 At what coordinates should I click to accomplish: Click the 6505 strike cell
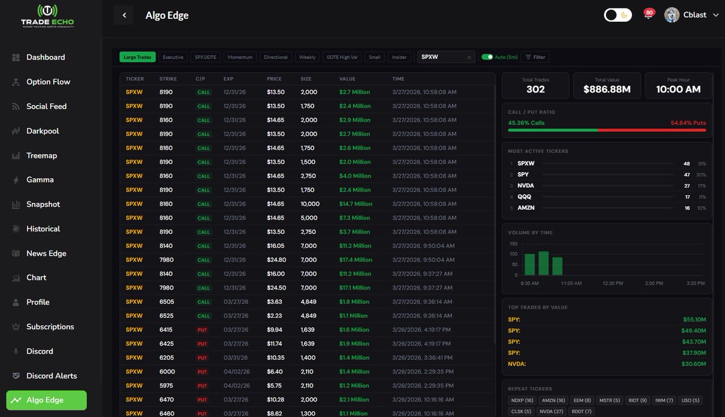(x=166, y=302)
